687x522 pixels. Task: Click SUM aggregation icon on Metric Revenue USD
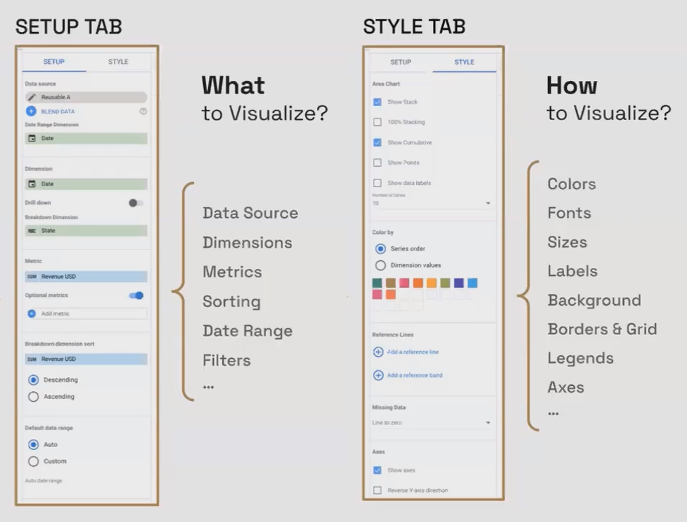point(32,277)
